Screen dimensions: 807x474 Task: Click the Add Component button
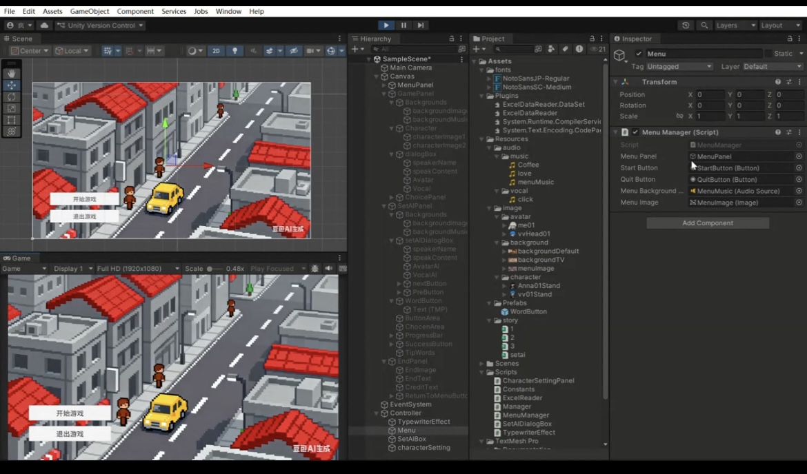(x=708, y=223)
